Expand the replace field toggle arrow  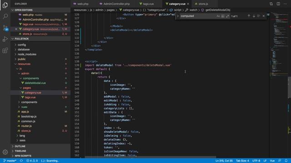[x=178, y=16]
